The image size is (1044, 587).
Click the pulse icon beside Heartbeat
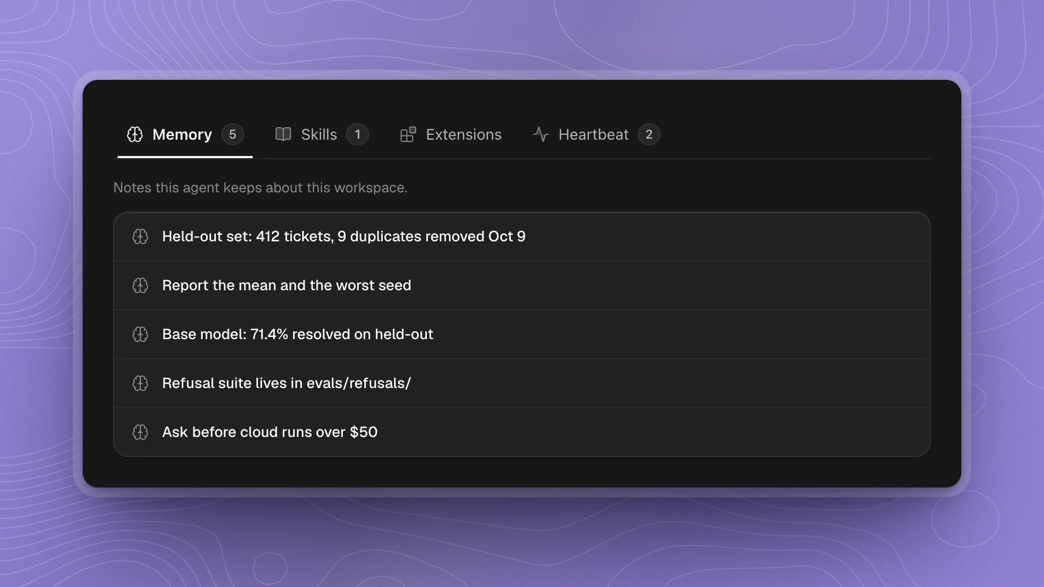[x=541, y=134]
